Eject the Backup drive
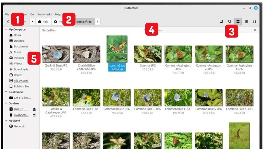The height and width of the screenshot is (149, 266). coord(34,109)
